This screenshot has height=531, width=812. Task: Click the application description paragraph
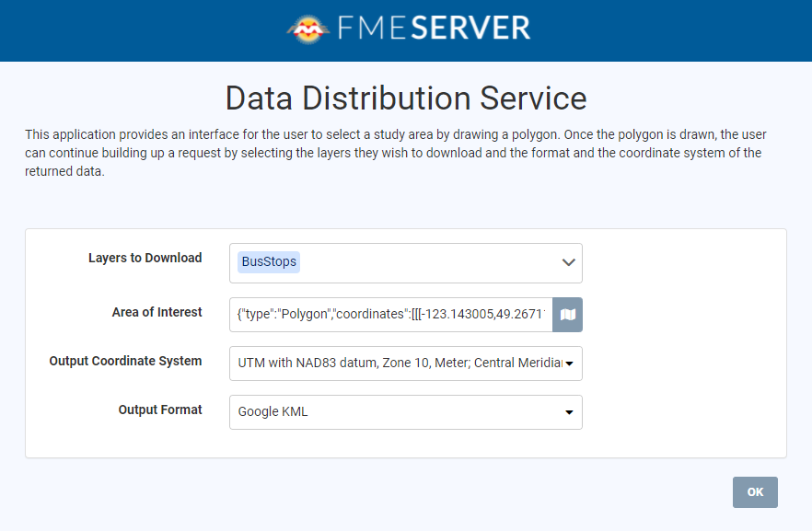396,153
